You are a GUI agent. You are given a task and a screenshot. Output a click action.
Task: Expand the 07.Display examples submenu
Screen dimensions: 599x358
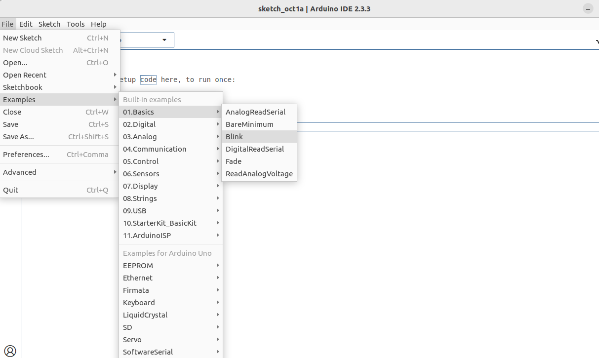pos(171,186)
